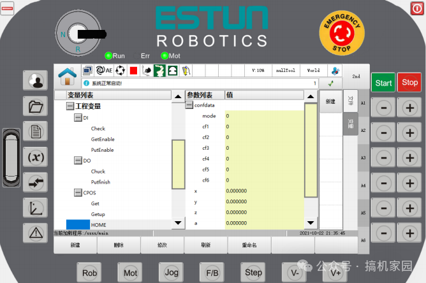
Task: Open the (x) variables sidebar icon
Action: 36,157
